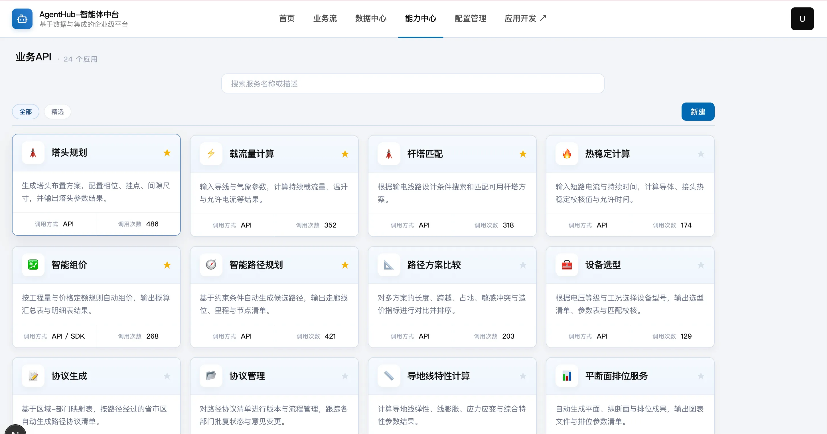Favorite 热稳定计算 with its star

700,154
